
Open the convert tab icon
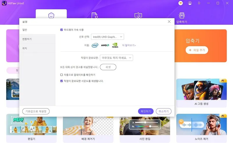(x=94, y=15)
